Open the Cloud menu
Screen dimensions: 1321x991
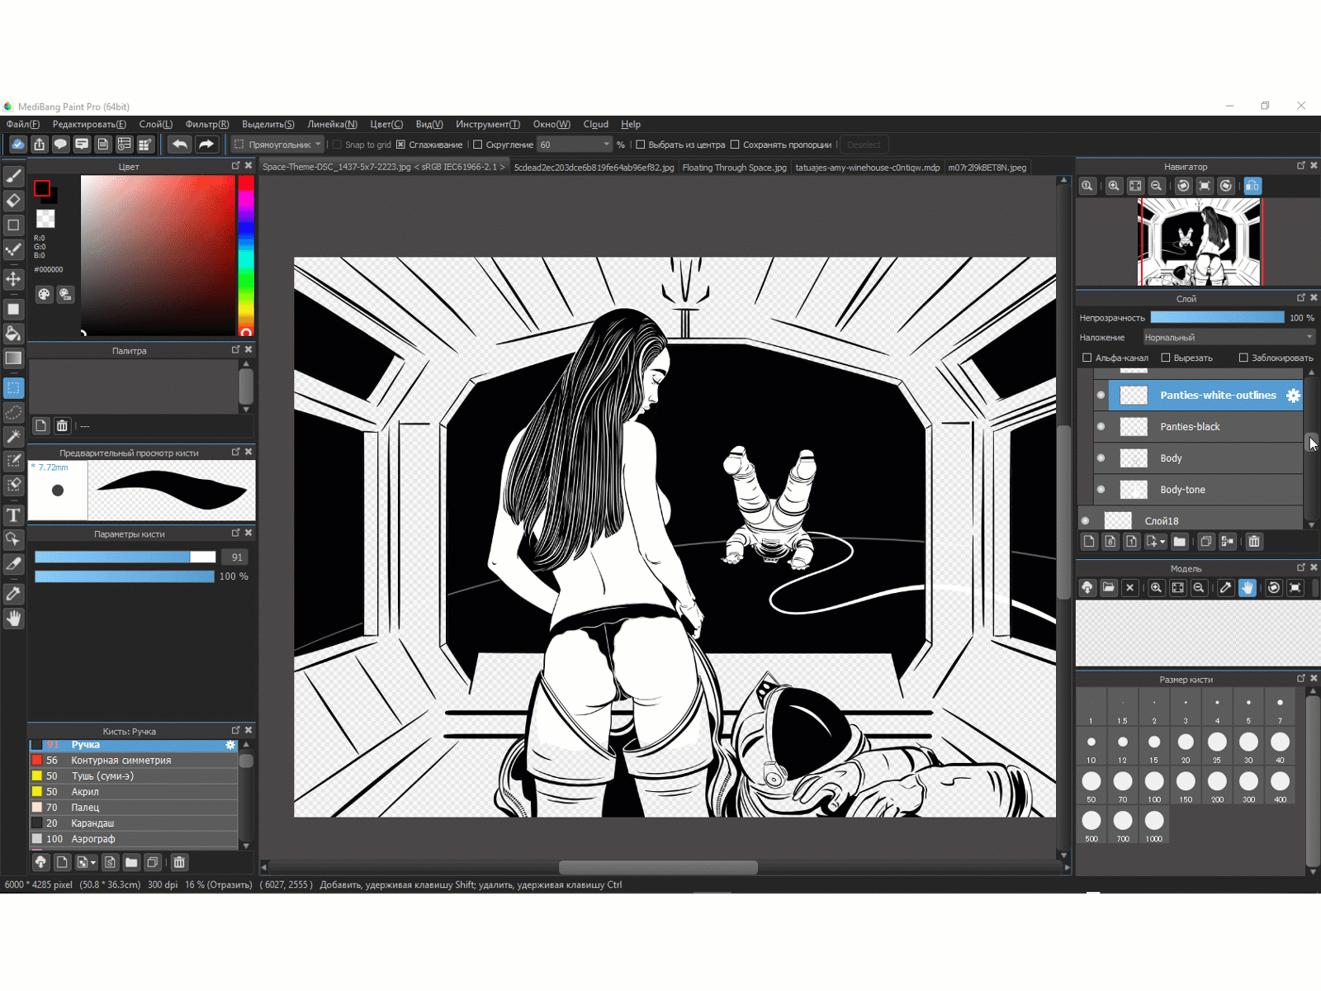(x=596, y=124)
